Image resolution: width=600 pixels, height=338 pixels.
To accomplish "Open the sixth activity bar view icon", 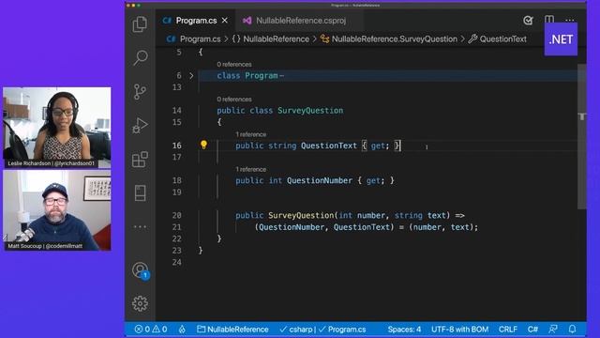I will [x=140, y=192].
